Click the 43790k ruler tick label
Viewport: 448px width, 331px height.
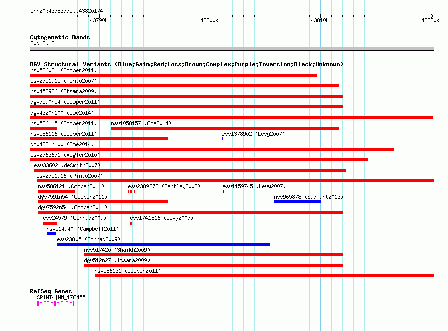click(99, 20)
